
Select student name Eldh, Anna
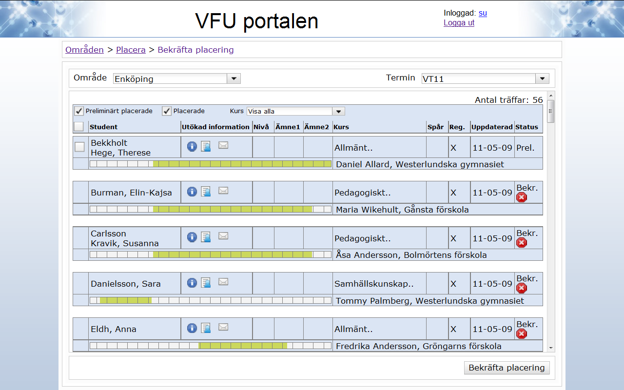(x=114, y=329)
